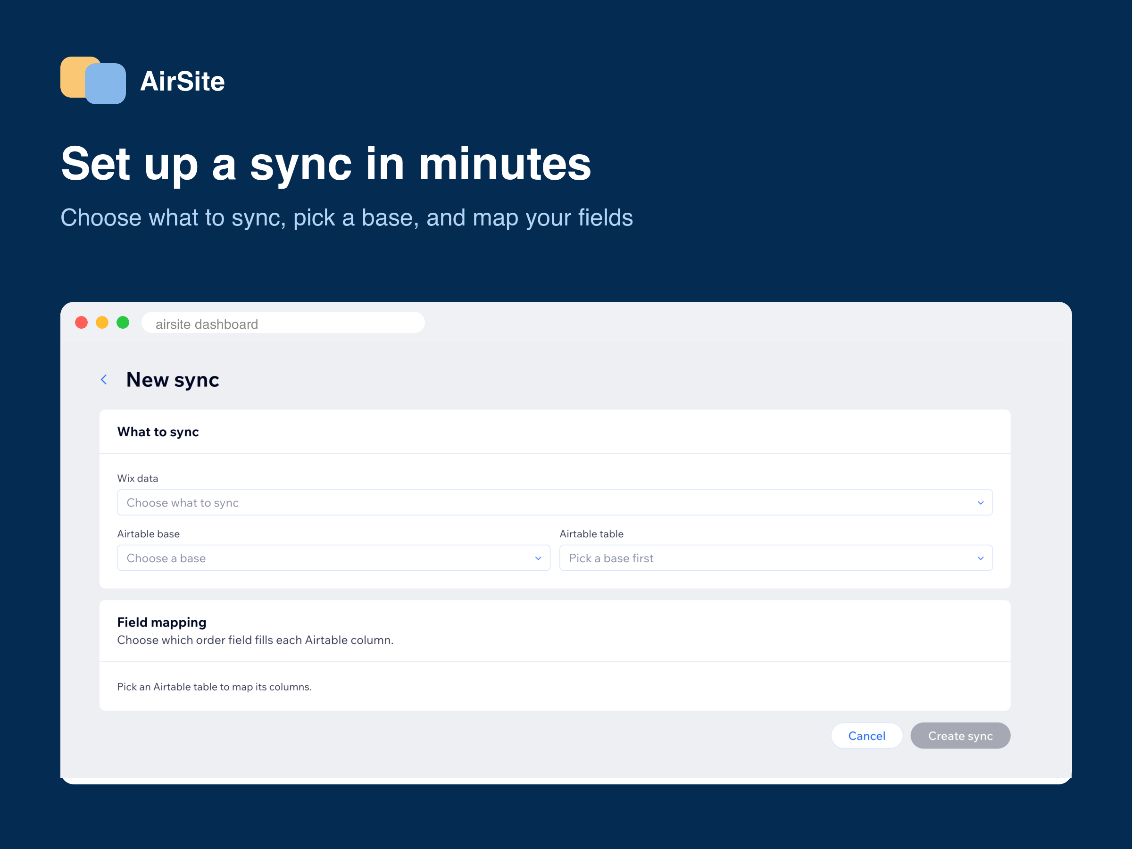This screenshot has height=849, width=1132.
Task: Click the New sync page title
Action: [173, 380]
